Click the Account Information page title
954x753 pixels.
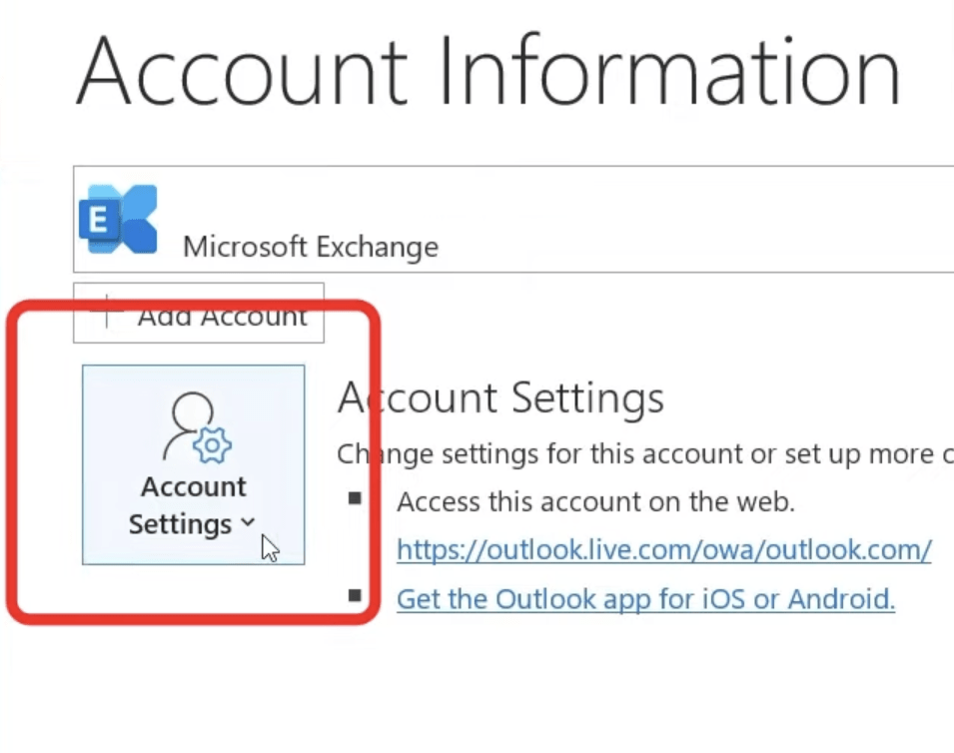click(x=487, y=71)
